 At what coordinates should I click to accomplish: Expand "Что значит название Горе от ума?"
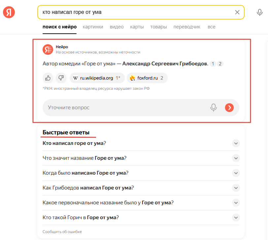point(236,158)
